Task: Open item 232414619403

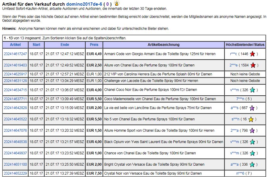Action: 15,65
